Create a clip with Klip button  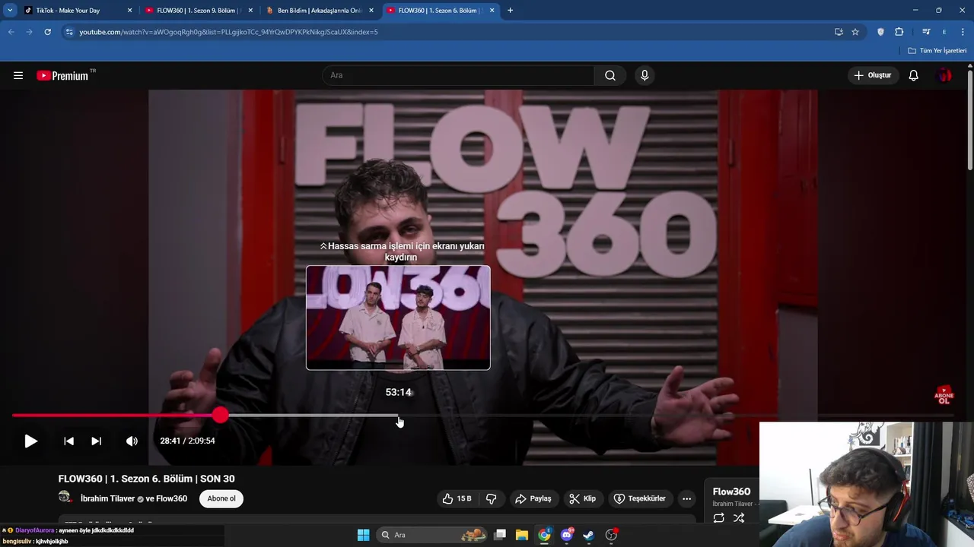click(582, 498)
